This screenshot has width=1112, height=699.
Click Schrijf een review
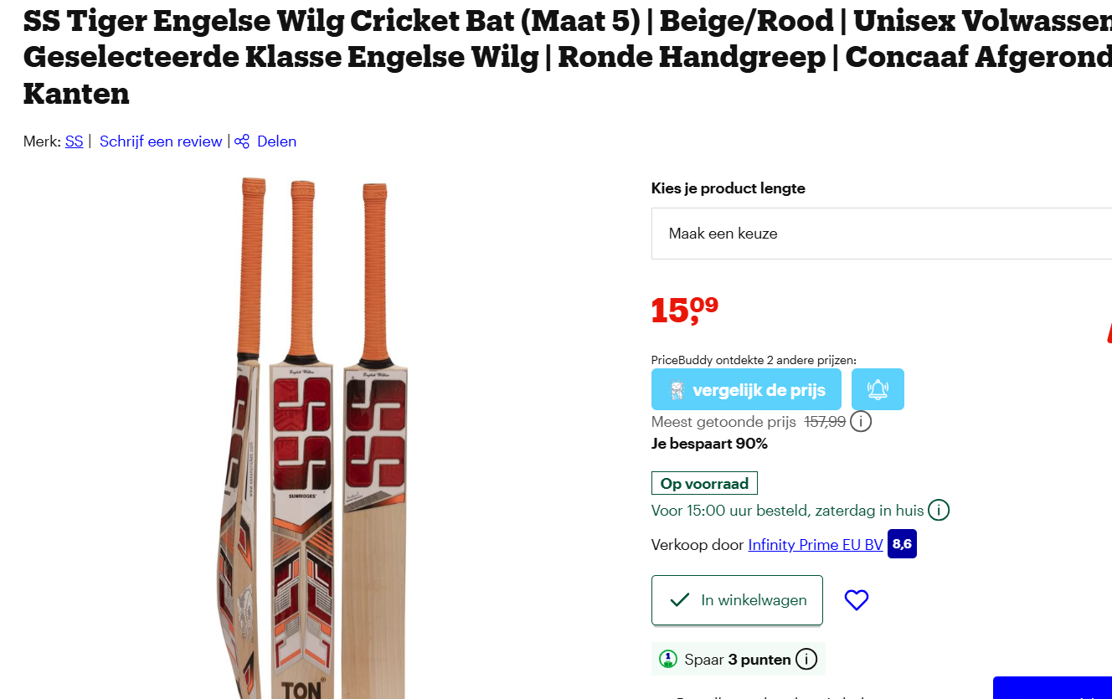(x=161, y=141)
